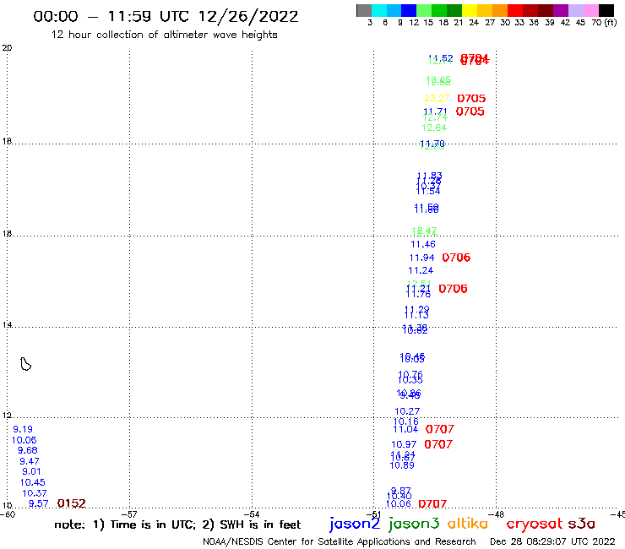625x549 pixels.
Task: Click the -48 longitude axis label
Action: pyautogui.click(x=497, y=514)
